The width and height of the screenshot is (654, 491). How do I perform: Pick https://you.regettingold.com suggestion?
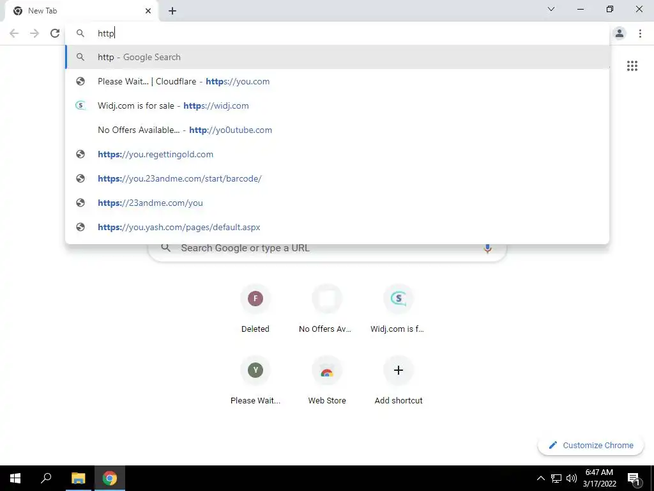[337, 154]
